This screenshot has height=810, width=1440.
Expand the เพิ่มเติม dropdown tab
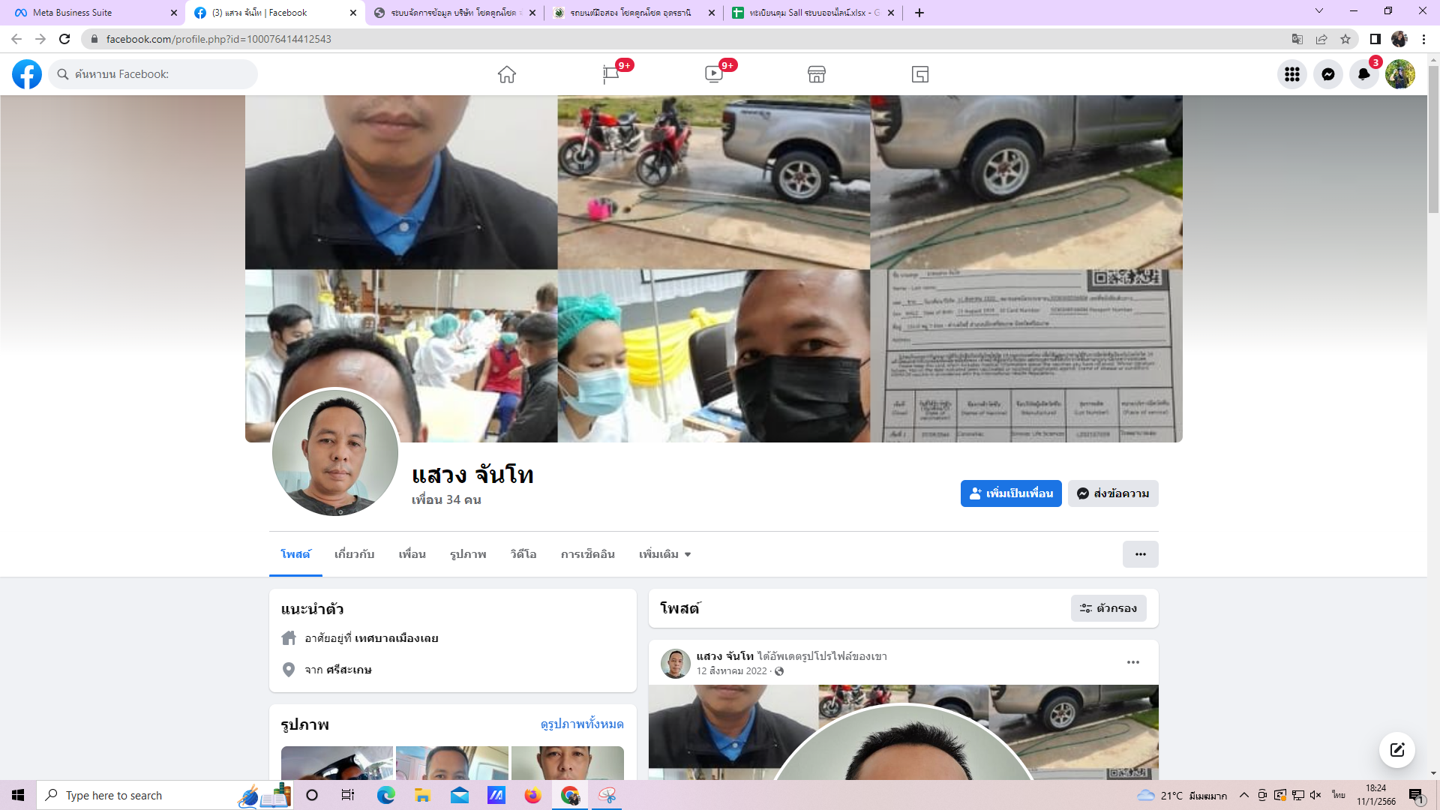[x=664, y=554]
